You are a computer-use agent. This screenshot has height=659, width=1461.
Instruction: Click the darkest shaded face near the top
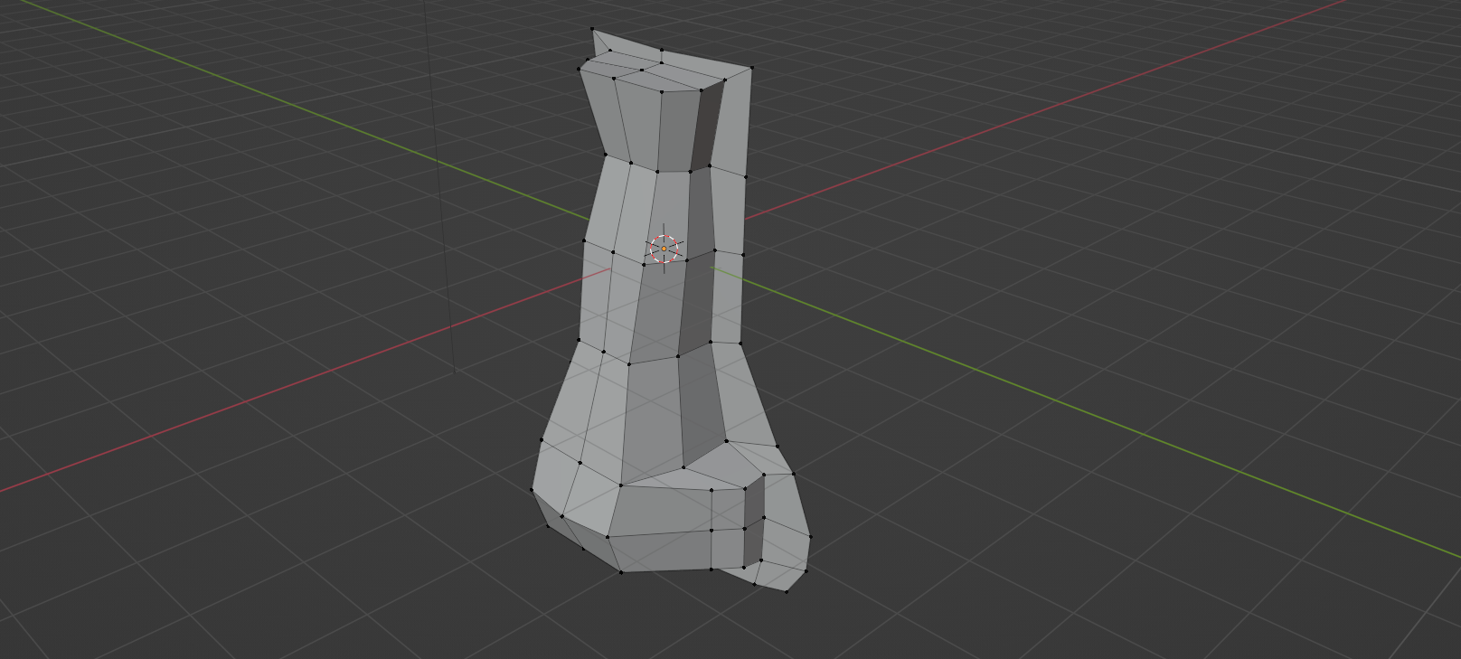(x=707, y=125)
